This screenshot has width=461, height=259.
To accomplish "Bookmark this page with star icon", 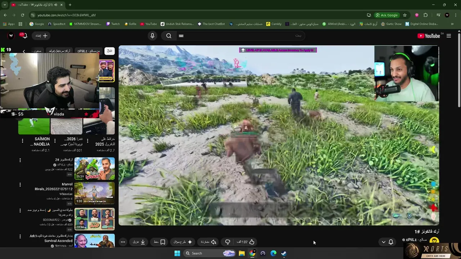I will pyautogui.click(x=405, y=15).
